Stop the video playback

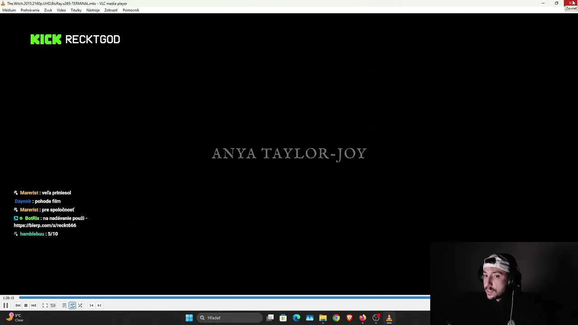coord(26,306)
